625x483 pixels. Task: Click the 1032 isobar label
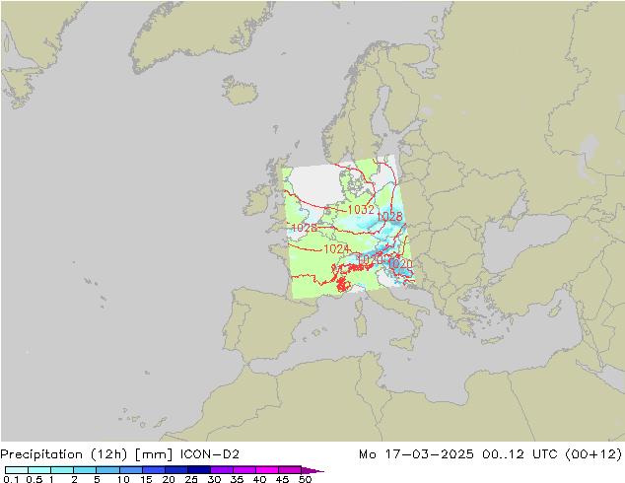pyautogui.click(x=361, y=210)
